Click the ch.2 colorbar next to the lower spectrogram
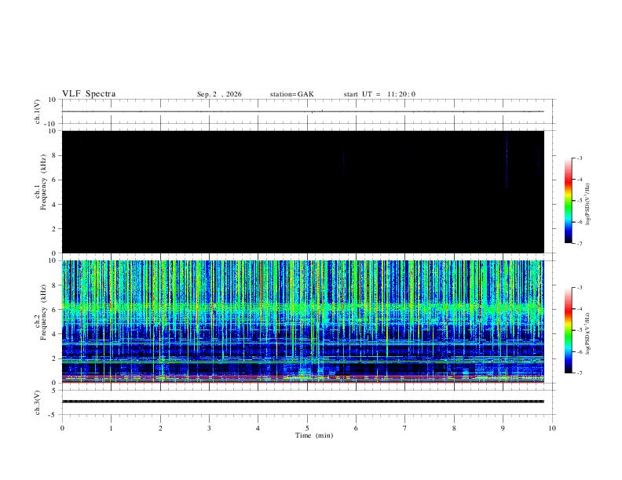 [x=569, y=330]
